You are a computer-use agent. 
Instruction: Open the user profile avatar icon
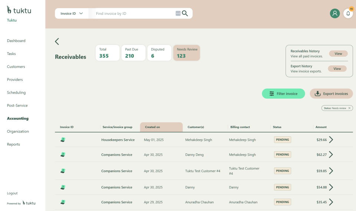point(334,13)
